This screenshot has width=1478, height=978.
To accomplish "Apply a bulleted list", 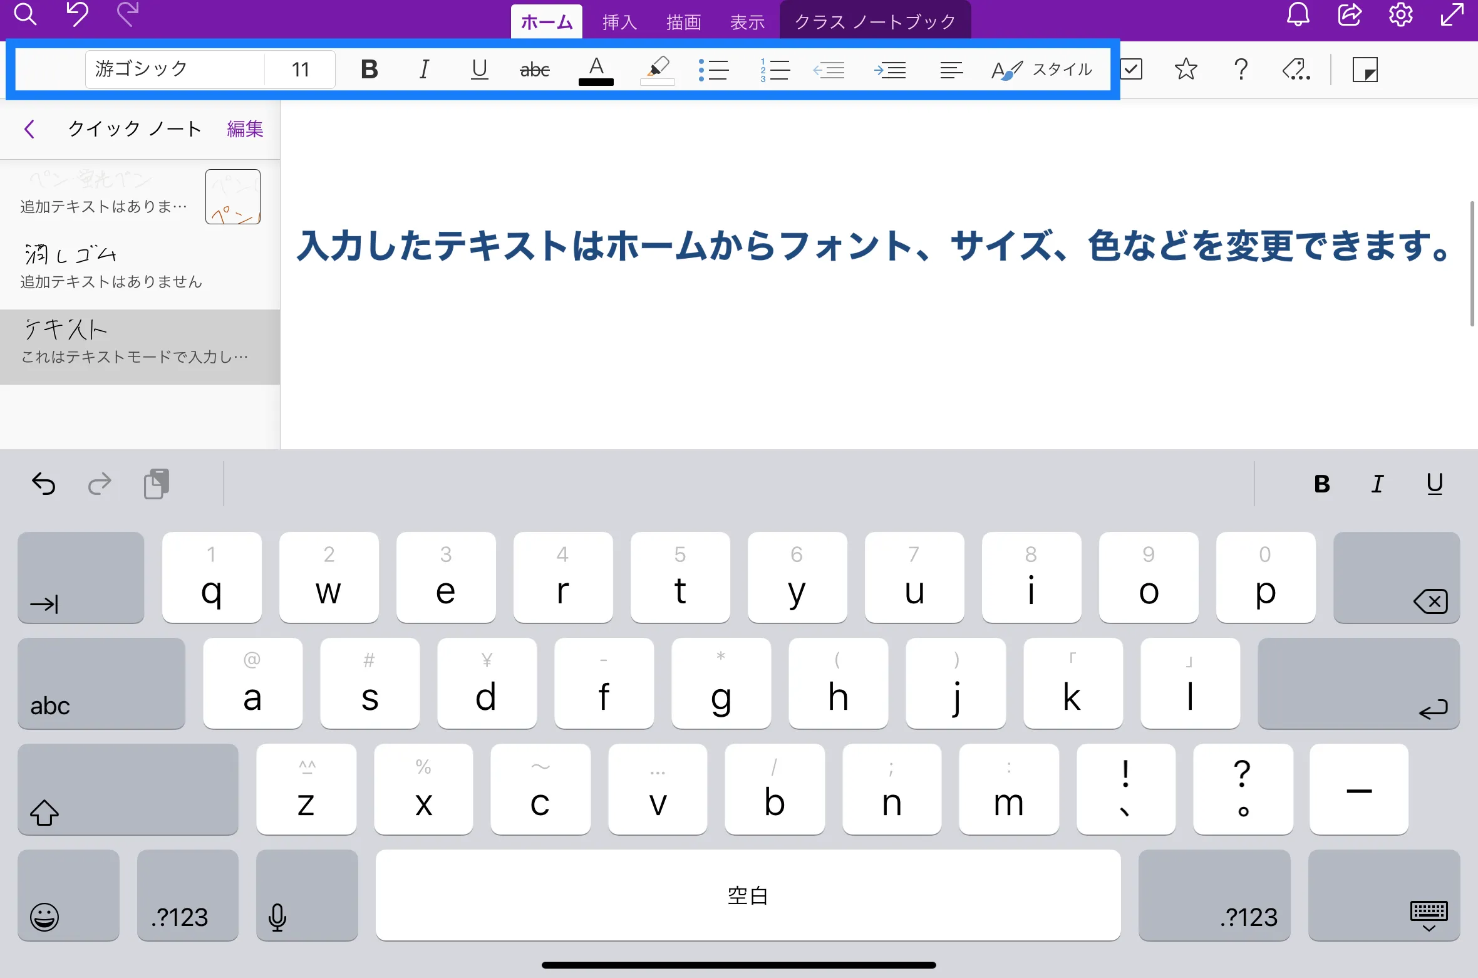I will (x=714, y=69).
